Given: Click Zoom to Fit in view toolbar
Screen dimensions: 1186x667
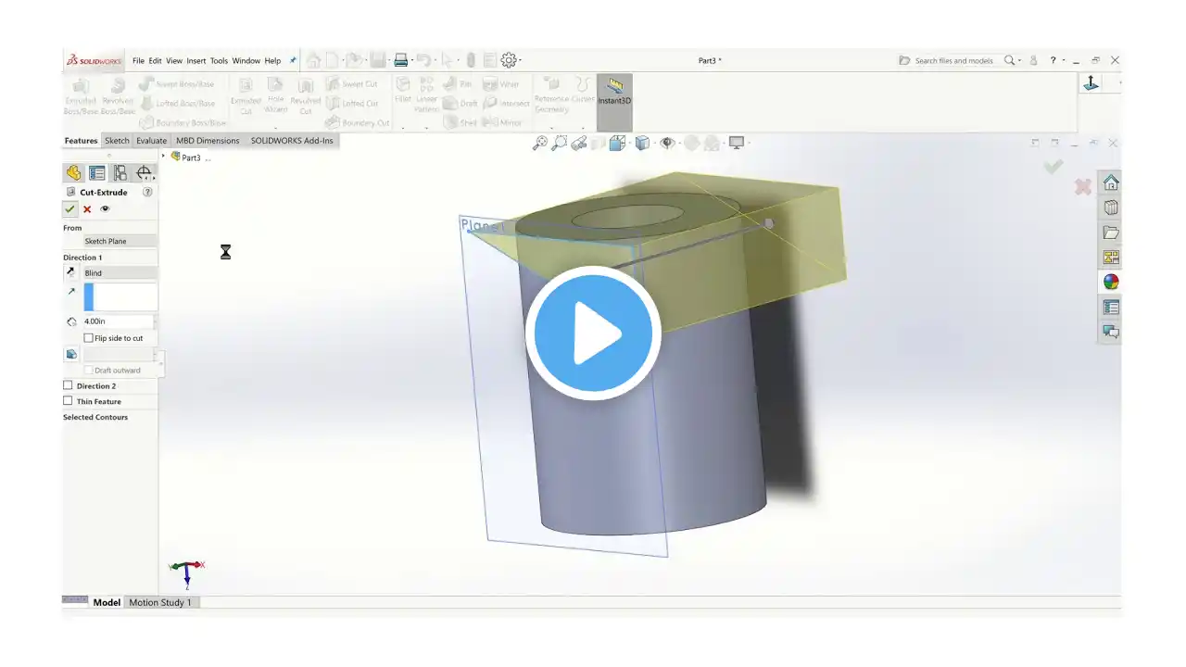Looking at the screenshot, I should click(x=539, y=143).
